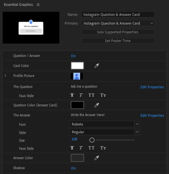Click the Answer Color eyedropper
The height and width of the screenshot is (174, 169).
[97, 158]
